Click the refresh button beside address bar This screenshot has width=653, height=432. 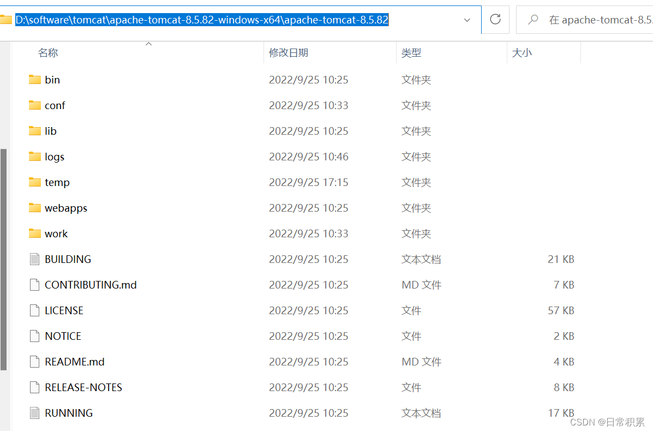coord(495,19)
